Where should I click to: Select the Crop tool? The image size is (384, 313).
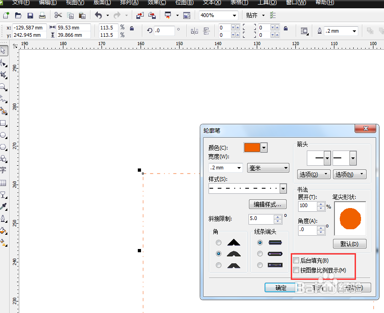coord(3,75)
